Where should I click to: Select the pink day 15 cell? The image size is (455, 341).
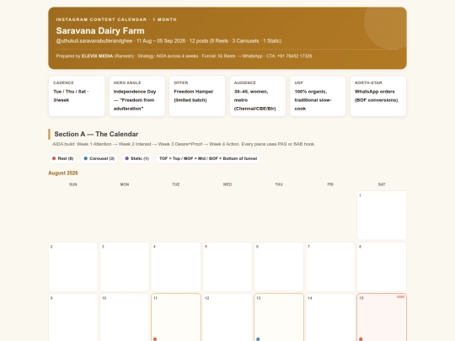382,317
